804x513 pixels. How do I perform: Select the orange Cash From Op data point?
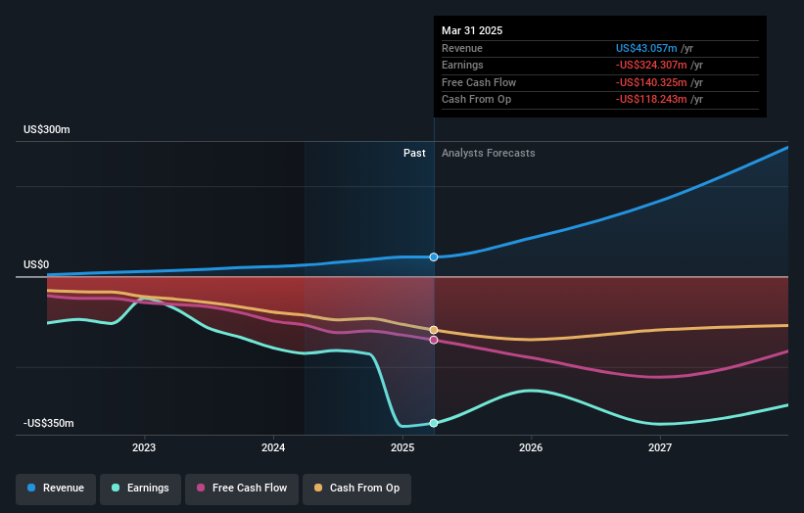434,330
